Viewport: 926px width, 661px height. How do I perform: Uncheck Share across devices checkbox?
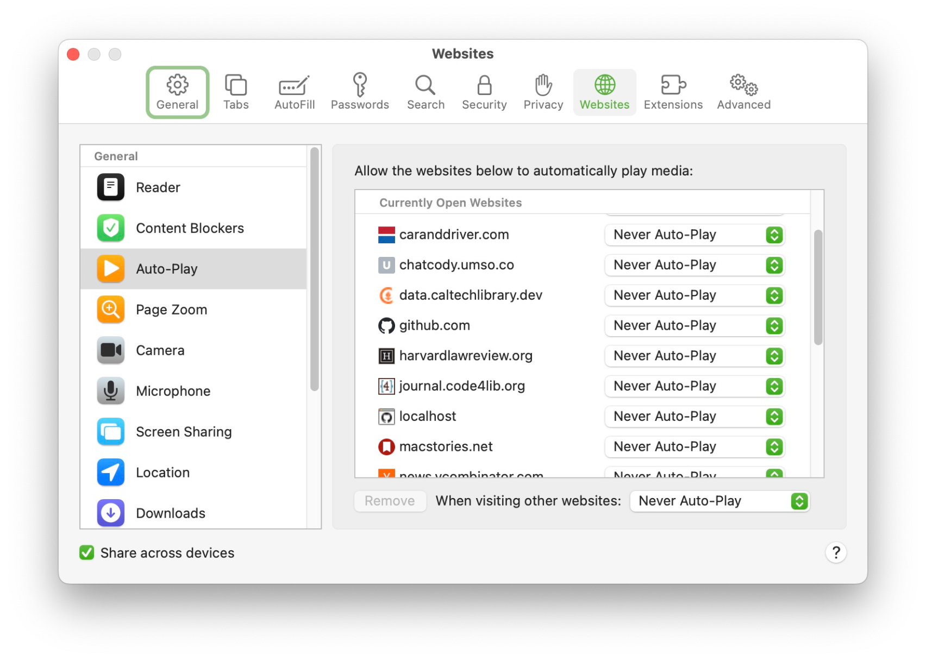(x=87, y=553)
